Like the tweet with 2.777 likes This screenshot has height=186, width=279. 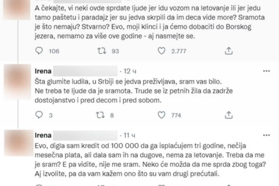click(161, 51)
